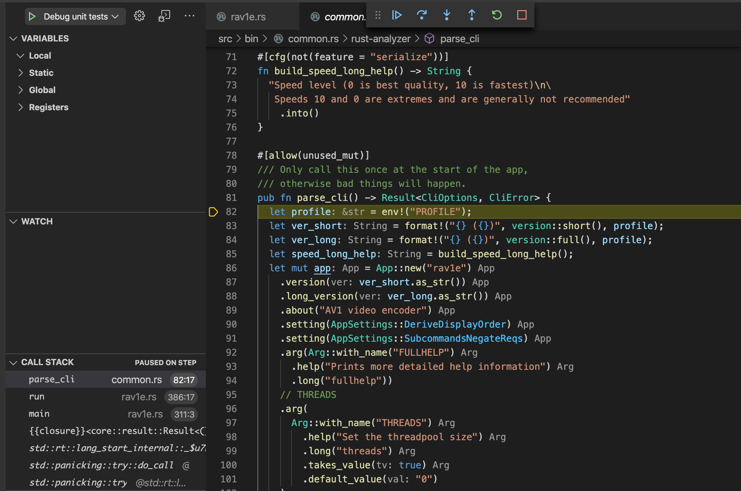Click the common.rs breadcrumb
The width and height of the screenshot is (741, 491).
313,39
